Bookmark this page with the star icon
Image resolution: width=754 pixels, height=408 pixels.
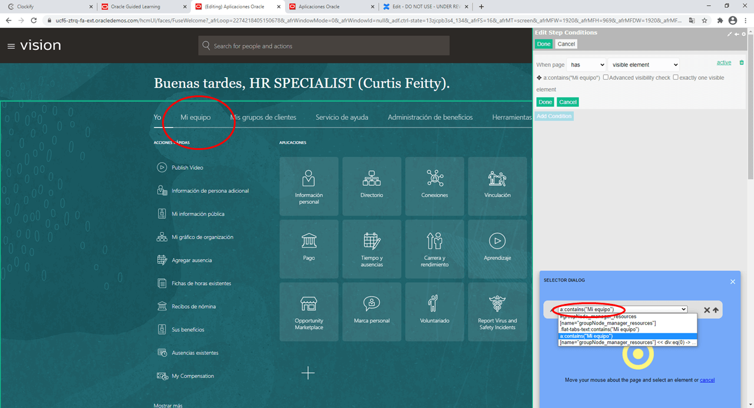705,21
